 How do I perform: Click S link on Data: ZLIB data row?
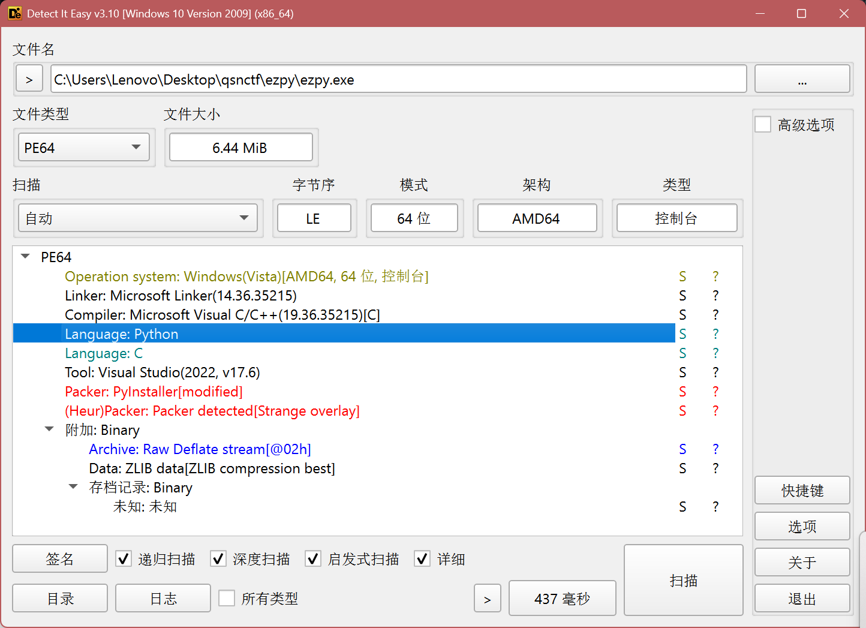682,468
